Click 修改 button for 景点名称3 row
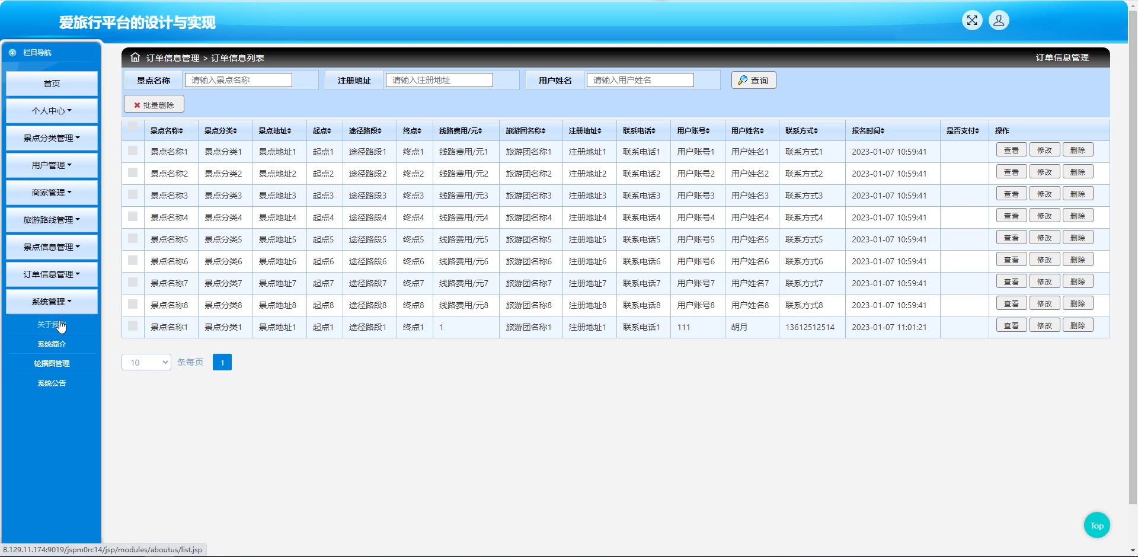Image resolution: width=1138 pixels, height=557 pixels. [x=1044, y=194]
